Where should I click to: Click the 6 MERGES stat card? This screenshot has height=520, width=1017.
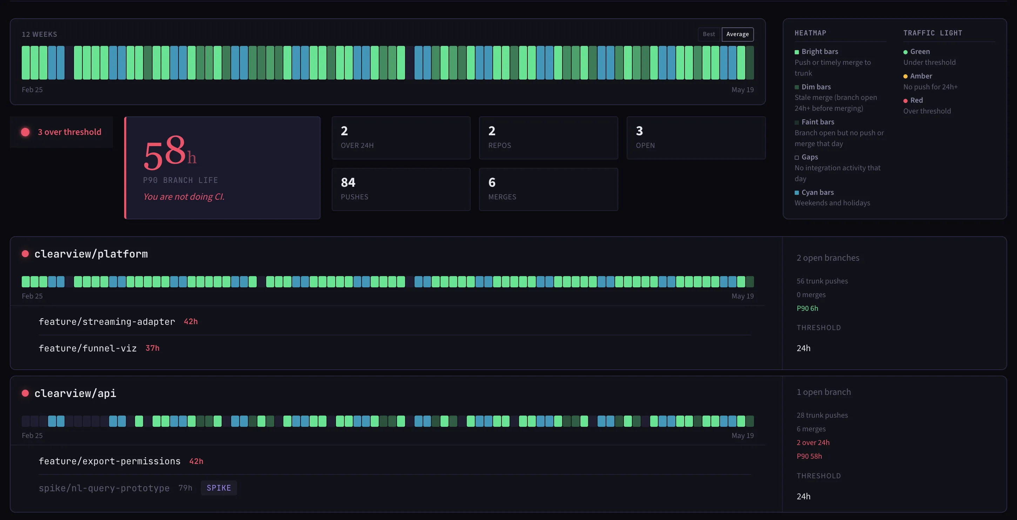click(x=548, y=189)
